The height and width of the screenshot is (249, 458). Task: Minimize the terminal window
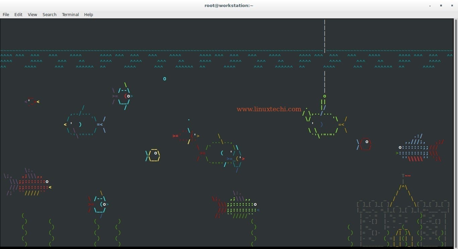tap(430, 6)
